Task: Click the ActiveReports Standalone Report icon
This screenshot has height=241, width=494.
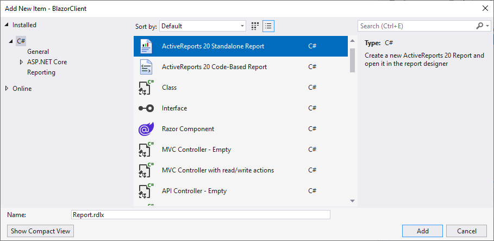Action: click(x=146, y=46)
